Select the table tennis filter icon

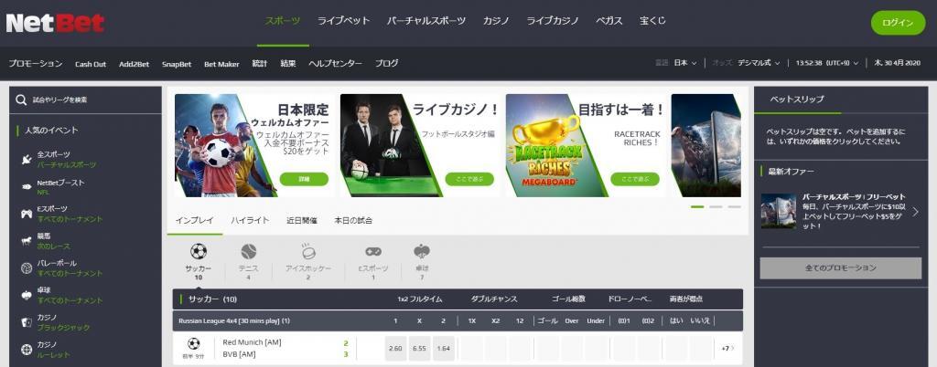pos(422,251)
